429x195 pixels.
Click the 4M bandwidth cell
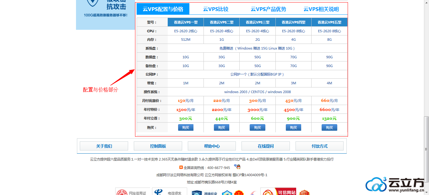tap(329, 83)
